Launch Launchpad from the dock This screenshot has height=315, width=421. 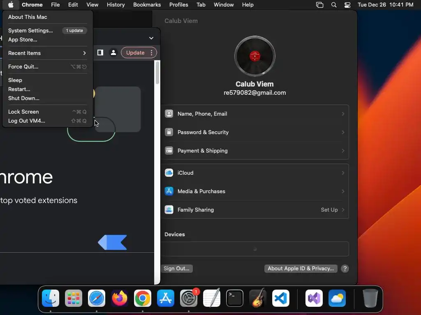pos(74,298)
